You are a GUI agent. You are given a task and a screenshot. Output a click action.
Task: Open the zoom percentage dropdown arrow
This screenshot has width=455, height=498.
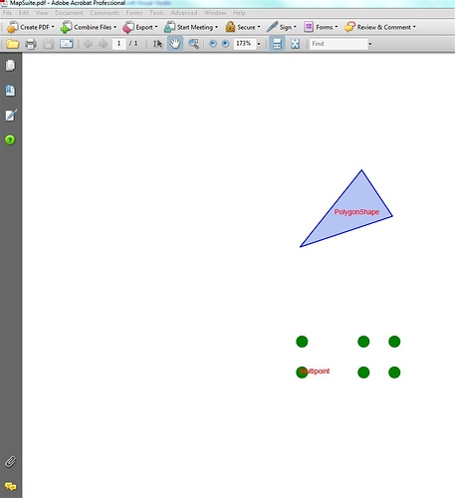coord(259,44)
